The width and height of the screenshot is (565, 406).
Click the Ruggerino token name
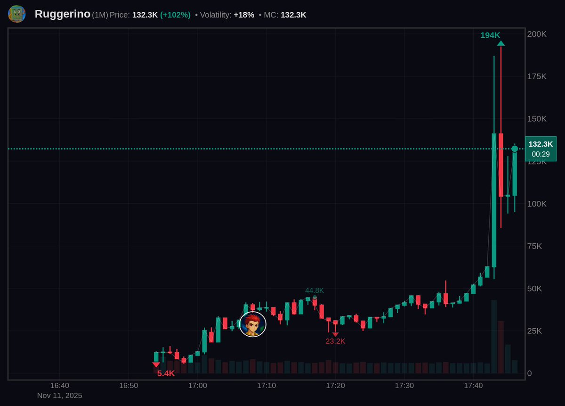pyautogui.click(x=63, y=14)
